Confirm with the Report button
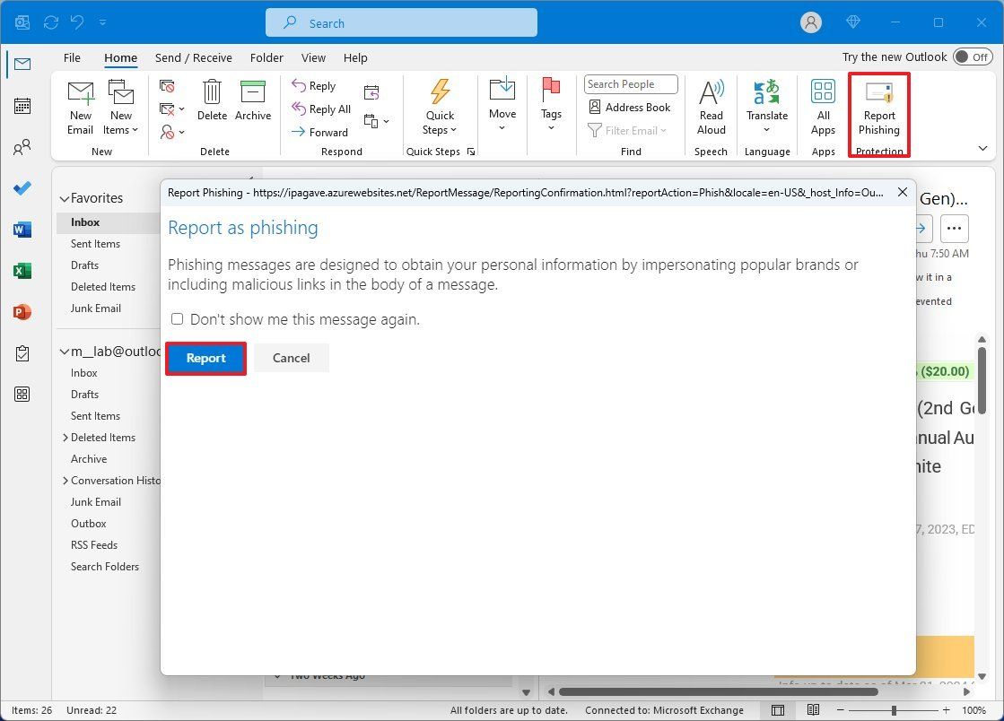The width and height of the screenshot is (1004, 721). (x=205, y=357)
